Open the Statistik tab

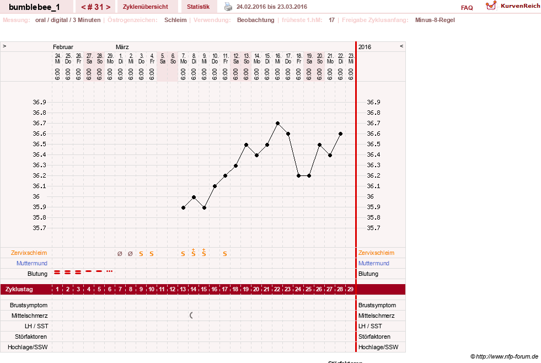[198, 7]
